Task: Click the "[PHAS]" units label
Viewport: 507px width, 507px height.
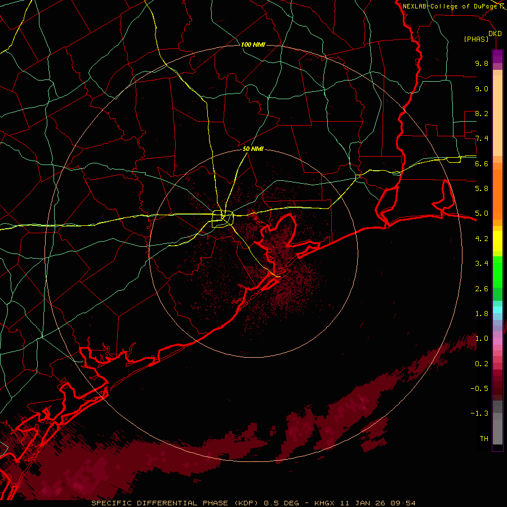Action: [x=476, y=39]
